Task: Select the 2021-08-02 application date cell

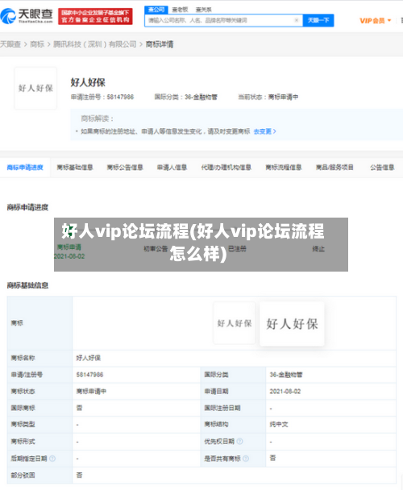Action: (285, 391)
